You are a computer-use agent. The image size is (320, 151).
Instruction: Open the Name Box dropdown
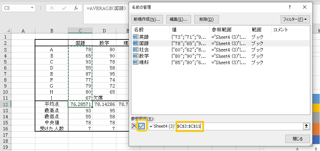click(32, 7)
